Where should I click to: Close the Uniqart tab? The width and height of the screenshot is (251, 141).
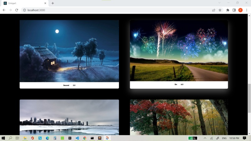point(45,3)
